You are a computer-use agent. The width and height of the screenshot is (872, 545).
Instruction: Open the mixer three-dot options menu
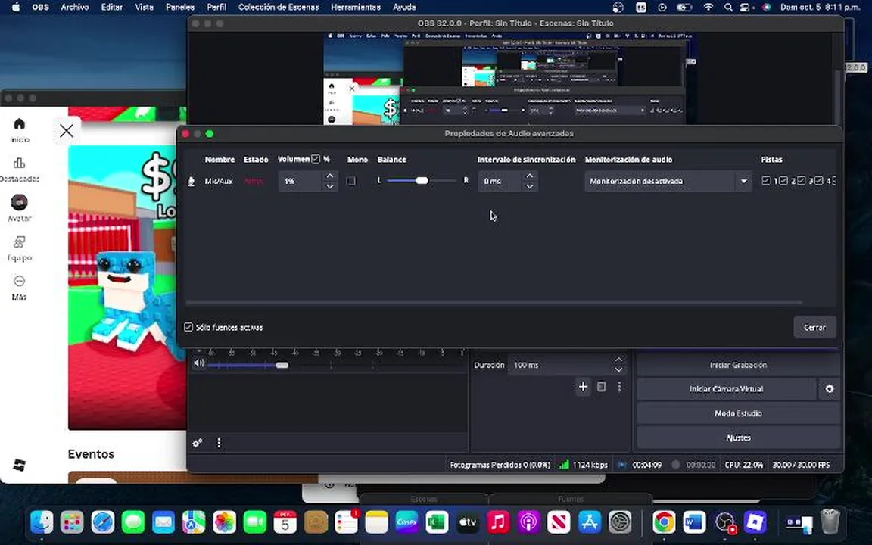pos(219,443)
